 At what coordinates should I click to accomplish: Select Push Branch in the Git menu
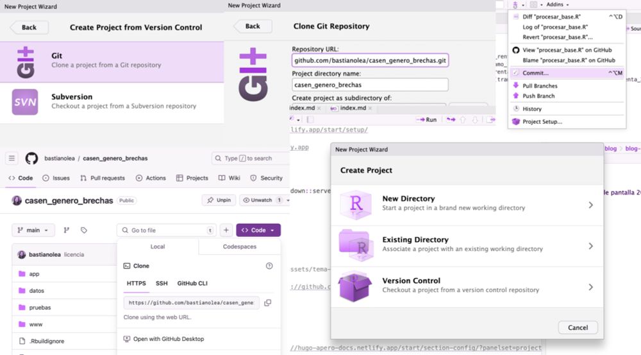click(x=567, y=96)
